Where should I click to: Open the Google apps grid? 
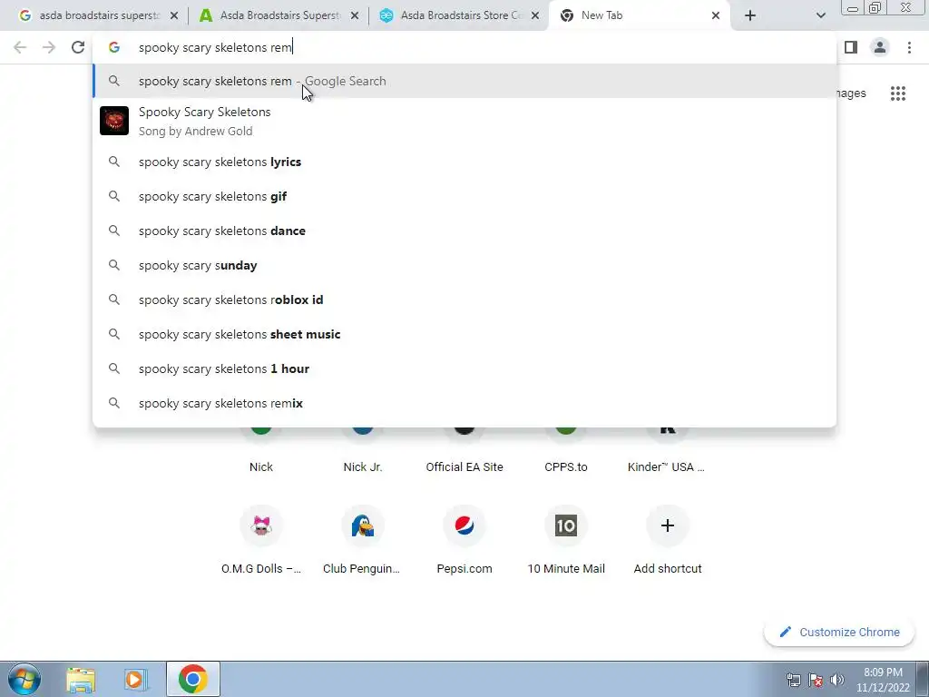(x=897, y=93)
